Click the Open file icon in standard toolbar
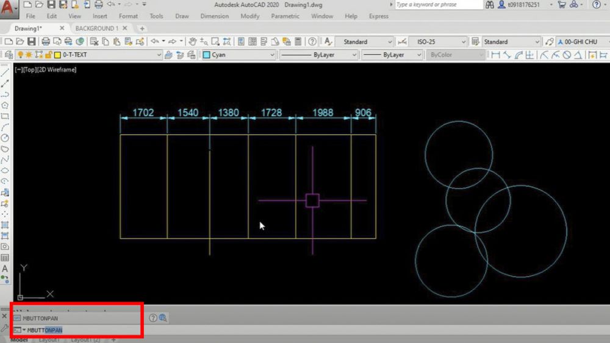 [x=20, y=41]
